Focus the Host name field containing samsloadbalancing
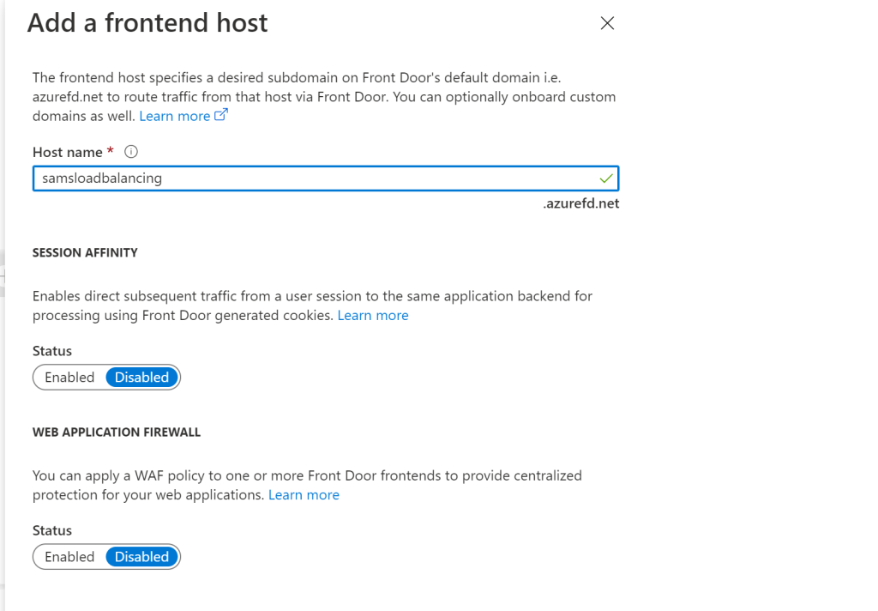Viewport: 878px width, 611px height. click(309, 178)
